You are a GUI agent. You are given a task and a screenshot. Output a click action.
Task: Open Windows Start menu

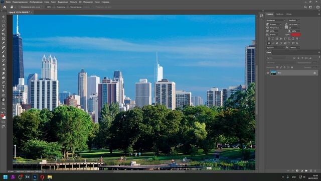pyautogui.click(x=6, y=177)
